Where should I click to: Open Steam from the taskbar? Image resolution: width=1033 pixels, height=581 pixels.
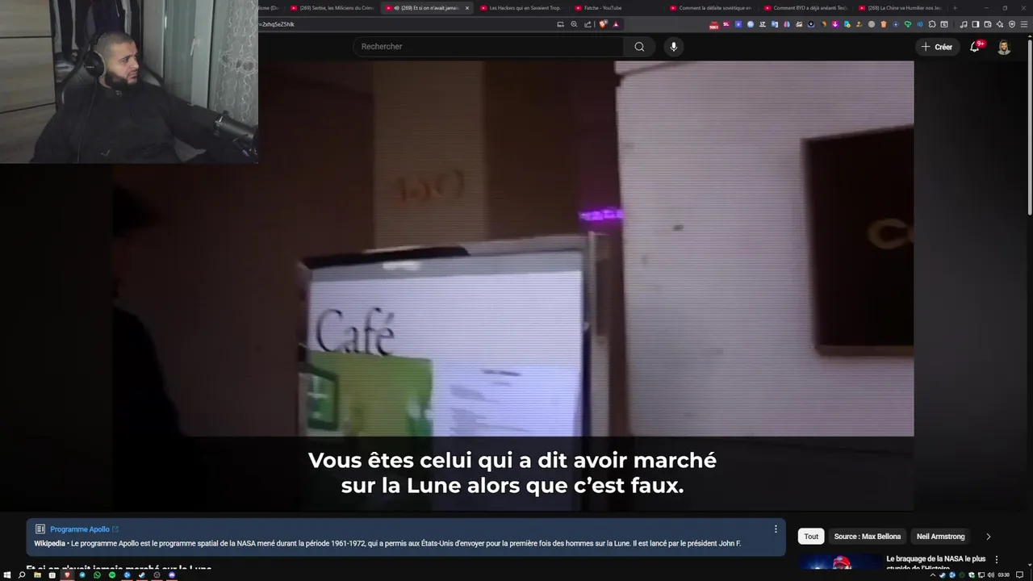click(142, 575)
